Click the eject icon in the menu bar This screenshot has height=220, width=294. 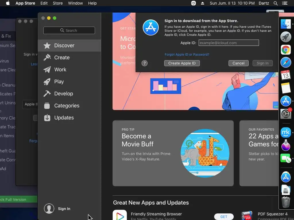click(x=202, y=3)
